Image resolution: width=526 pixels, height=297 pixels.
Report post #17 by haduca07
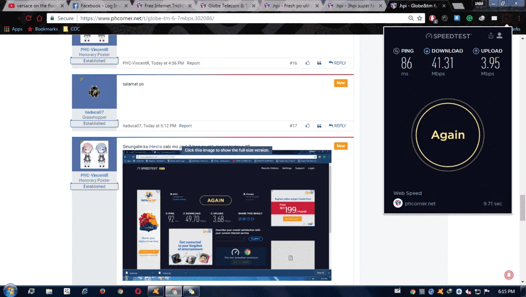coord(185,126)
